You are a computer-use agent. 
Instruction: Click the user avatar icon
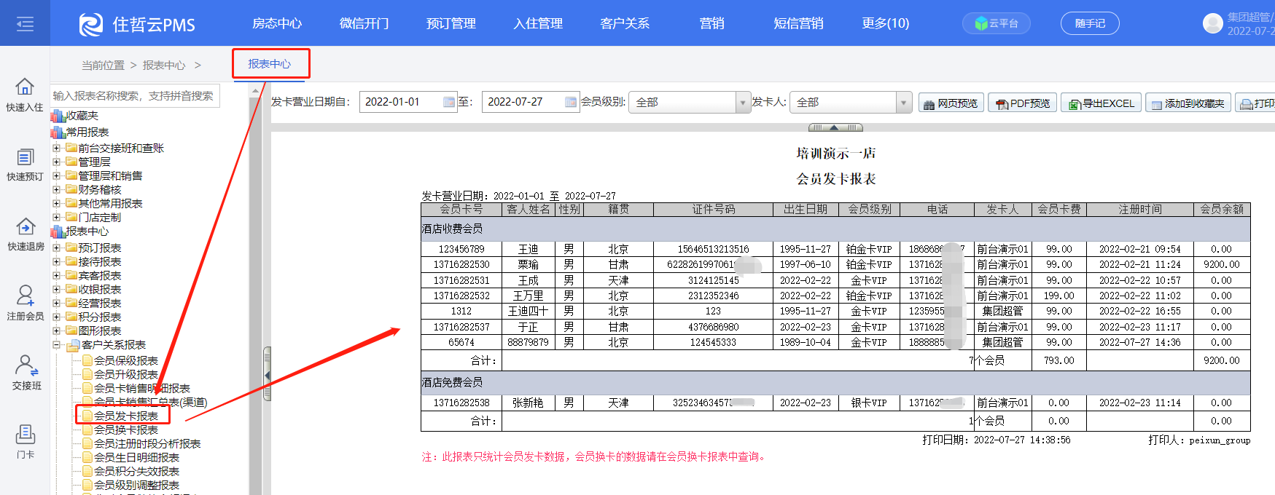pos(1213,23)
